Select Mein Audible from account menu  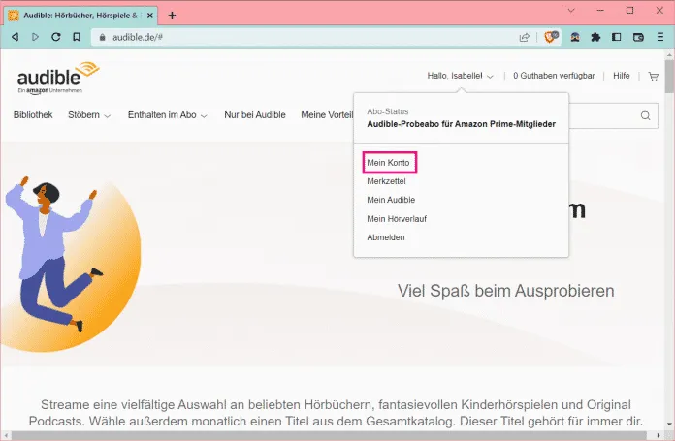pos(391,200)
